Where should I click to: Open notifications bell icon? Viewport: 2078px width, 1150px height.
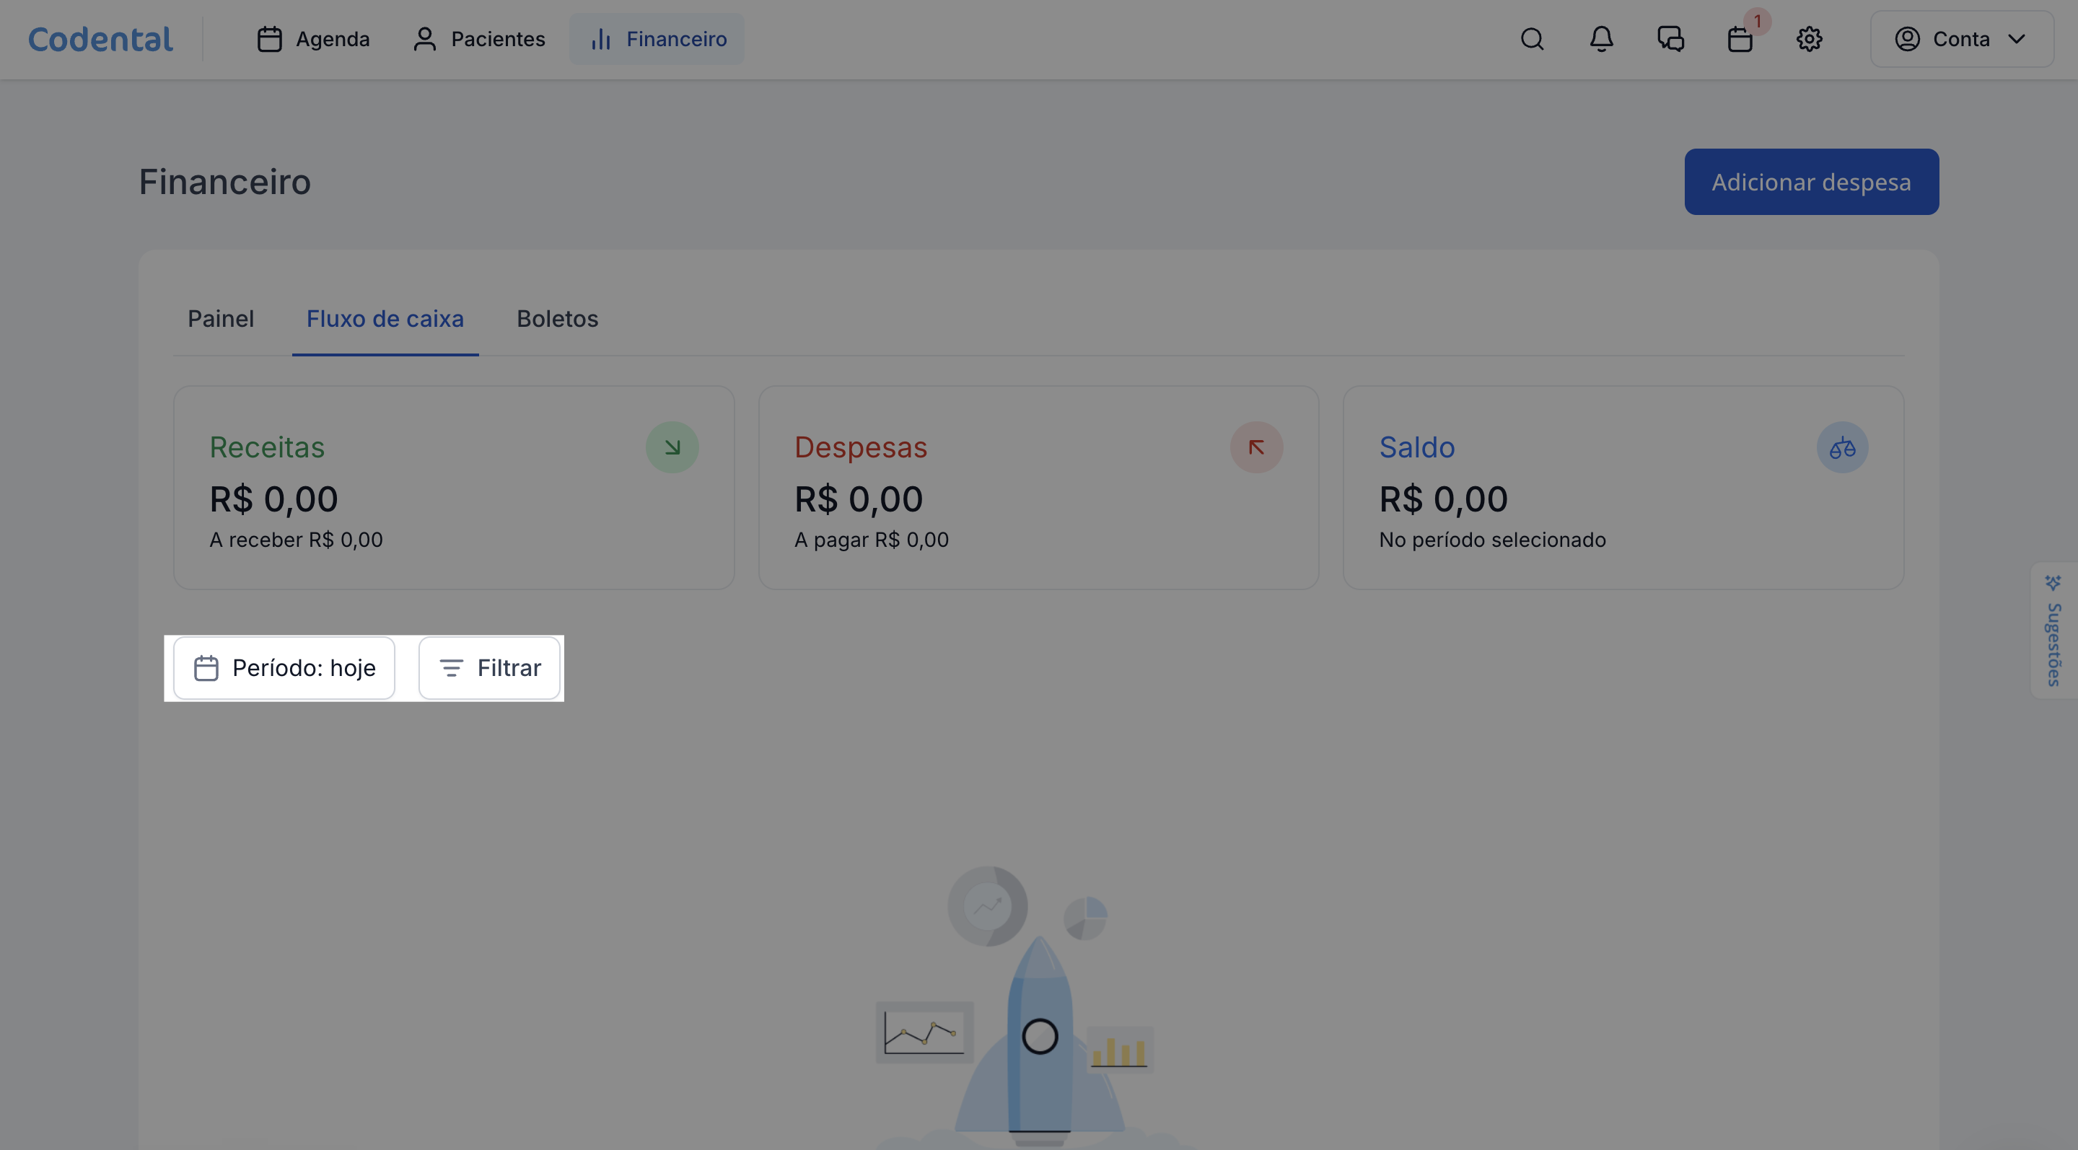coord(1601,39)
